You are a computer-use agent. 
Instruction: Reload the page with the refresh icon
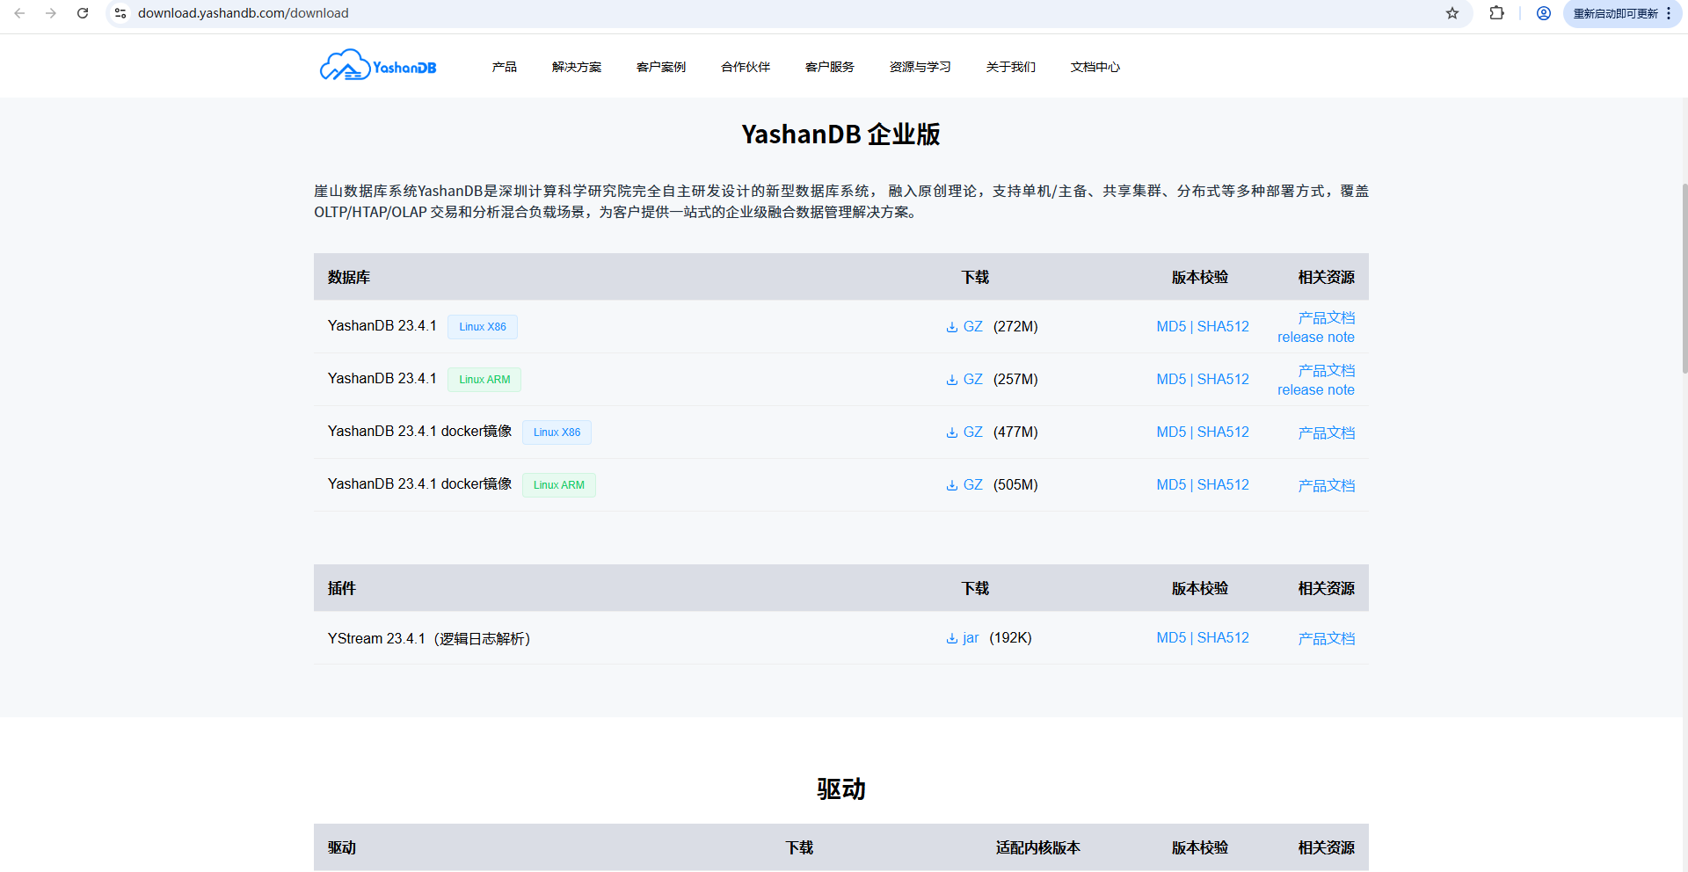tap(83, 13)
